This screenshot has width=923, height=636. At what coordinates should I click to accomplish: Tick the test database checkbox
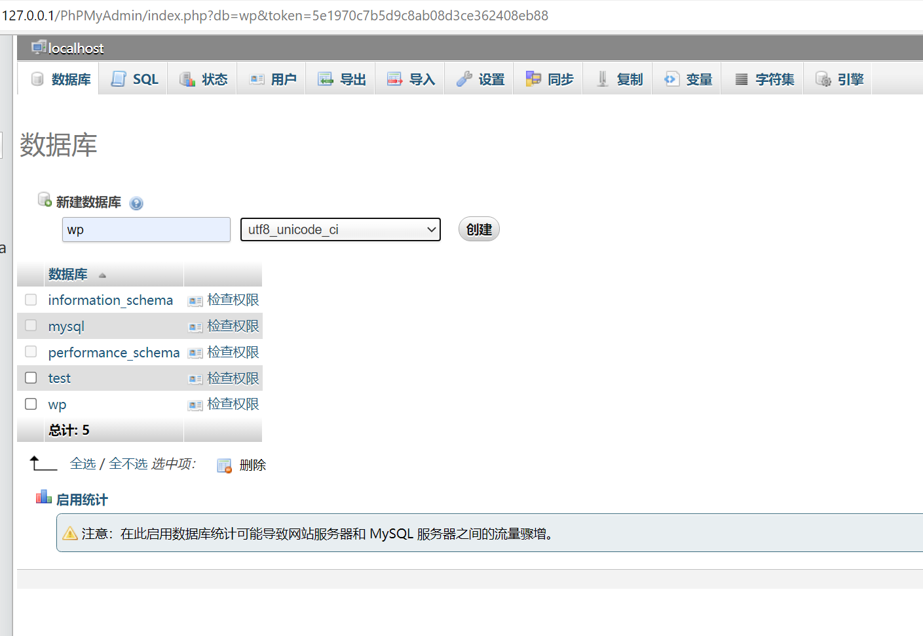31,378
